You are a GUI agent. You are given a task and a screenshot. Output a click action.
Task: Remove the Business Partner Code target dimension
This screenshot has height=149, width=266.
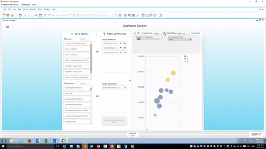point(125,88)
